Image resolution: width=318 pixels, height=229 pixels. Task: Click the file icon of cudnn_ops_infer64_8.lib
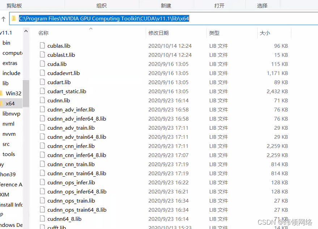pyautogui.click(x=42, y=191)
